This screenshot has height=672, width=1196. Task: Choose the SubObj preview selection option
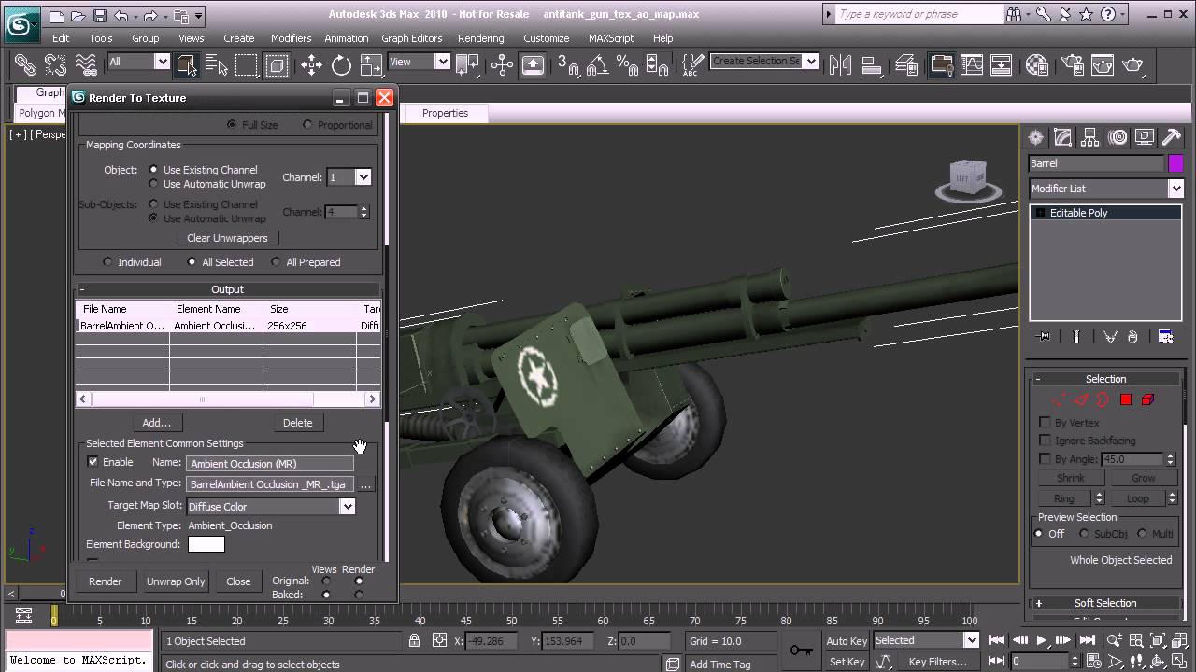pos(1084,534)
